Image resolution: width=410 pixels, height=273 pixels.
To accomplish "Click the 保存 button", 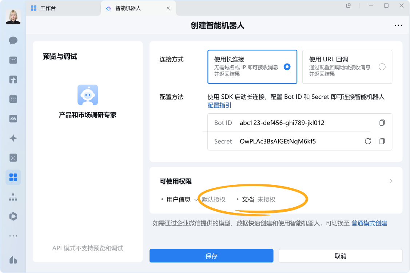I will (x=211, y=256).
